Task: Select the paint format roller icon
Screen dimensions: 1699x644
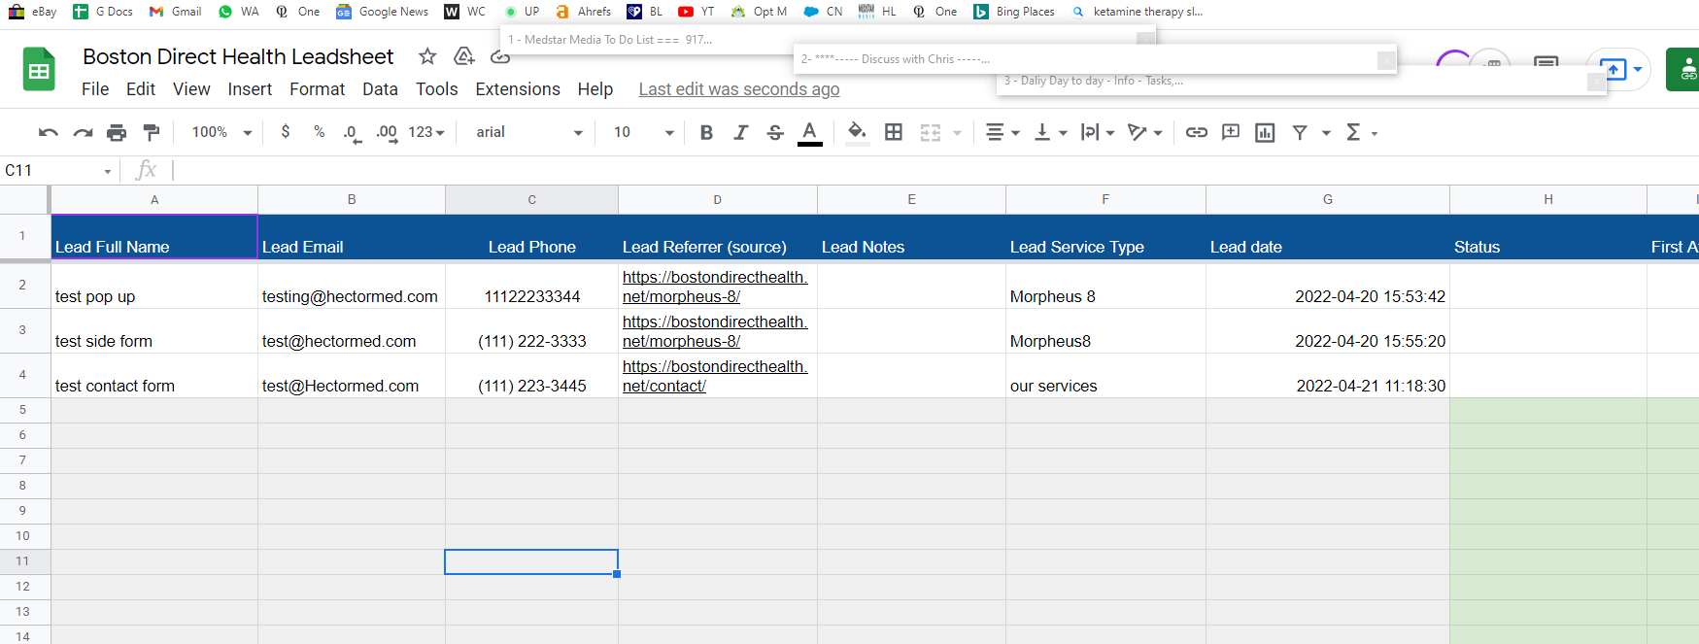Action: point(151,132)
